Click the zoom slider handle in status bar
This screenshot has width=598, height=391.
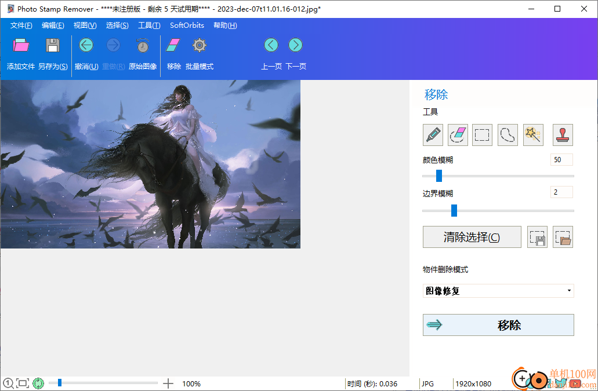(60, 383)
